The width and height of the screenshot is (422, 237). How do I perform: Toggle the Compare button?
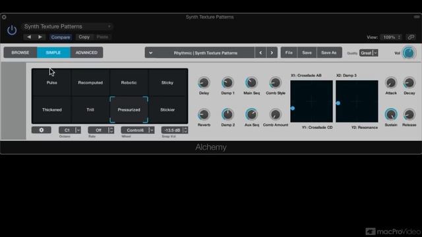(x=61, y=37)
